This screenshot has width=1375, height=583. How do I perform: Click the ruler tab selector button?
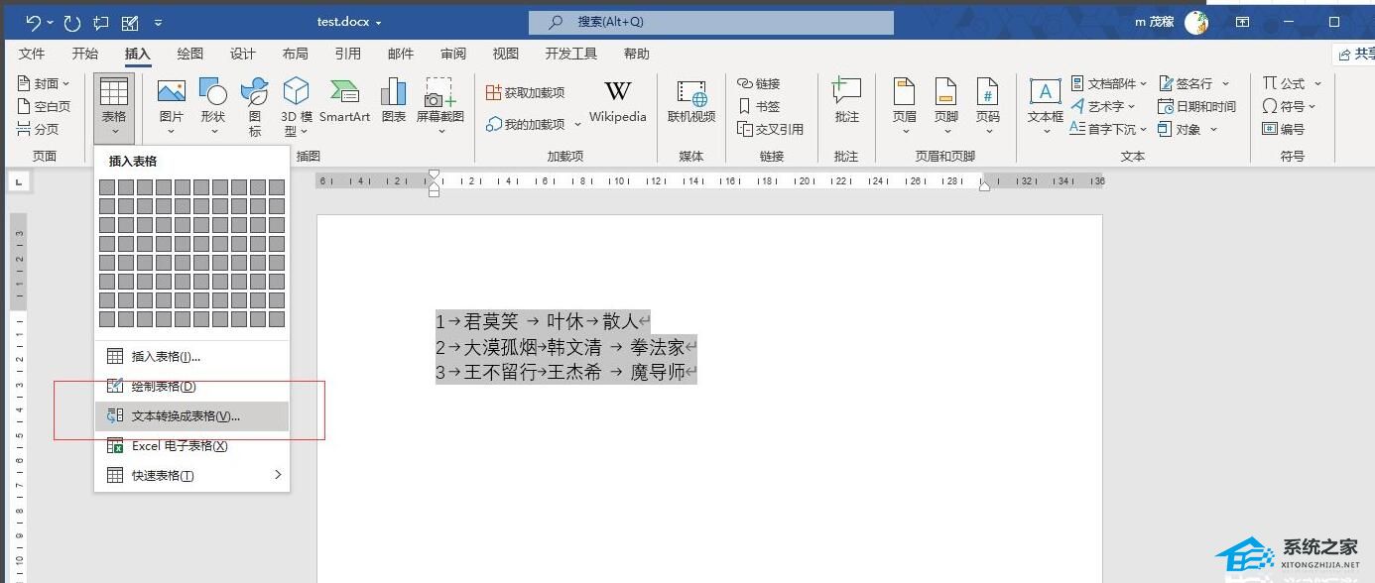[x=20, y=181]
